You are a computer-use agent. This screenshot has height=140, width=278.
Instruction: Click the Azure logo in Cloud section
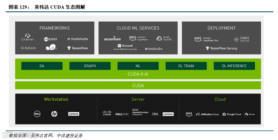[x=250, y=114]
